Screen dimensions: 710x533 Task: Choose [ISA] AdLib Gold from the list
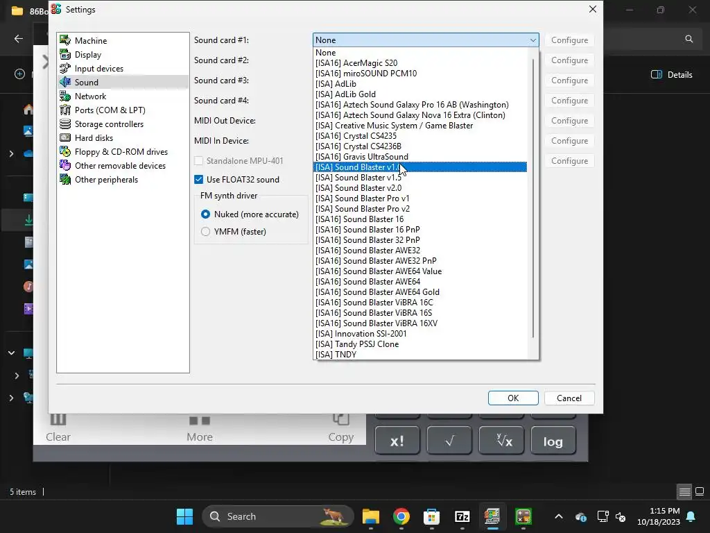pos(420,94)
